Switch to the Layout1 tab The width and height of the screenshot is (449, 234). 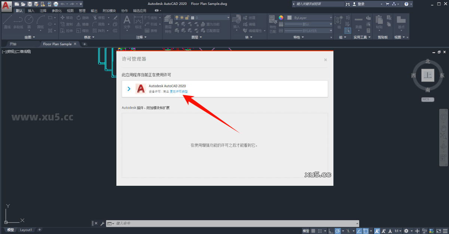pyautogui.click(x=26, y=230)
